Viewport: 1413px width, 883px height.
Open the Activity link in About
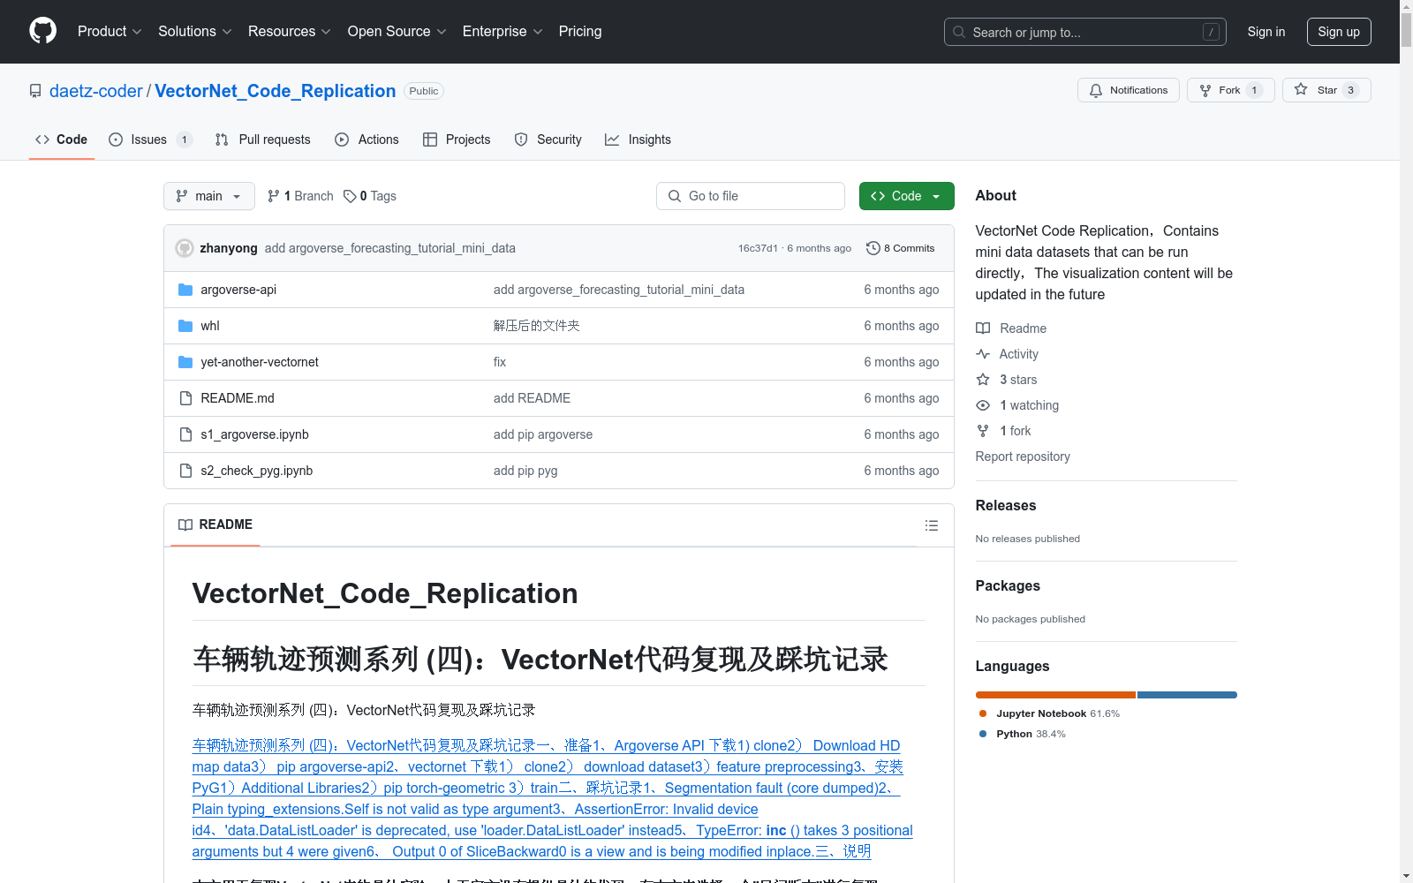pos(1018,354)
